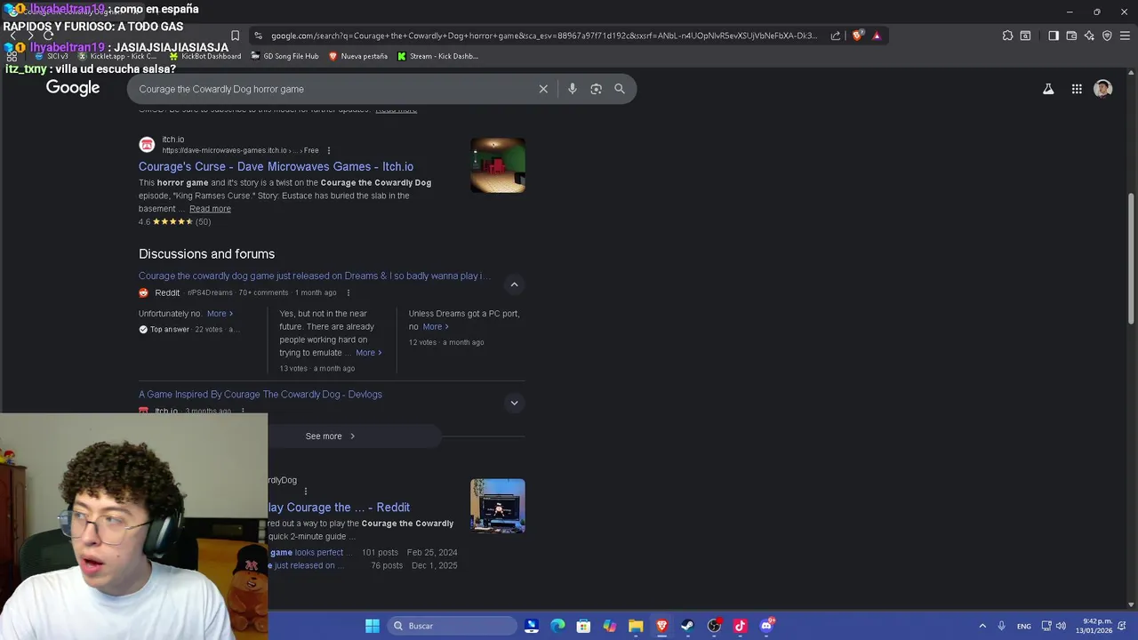This screenshot has height=640, width=1138.
Task: Open more options dots for itch.io result
Action: click(329, 150)
